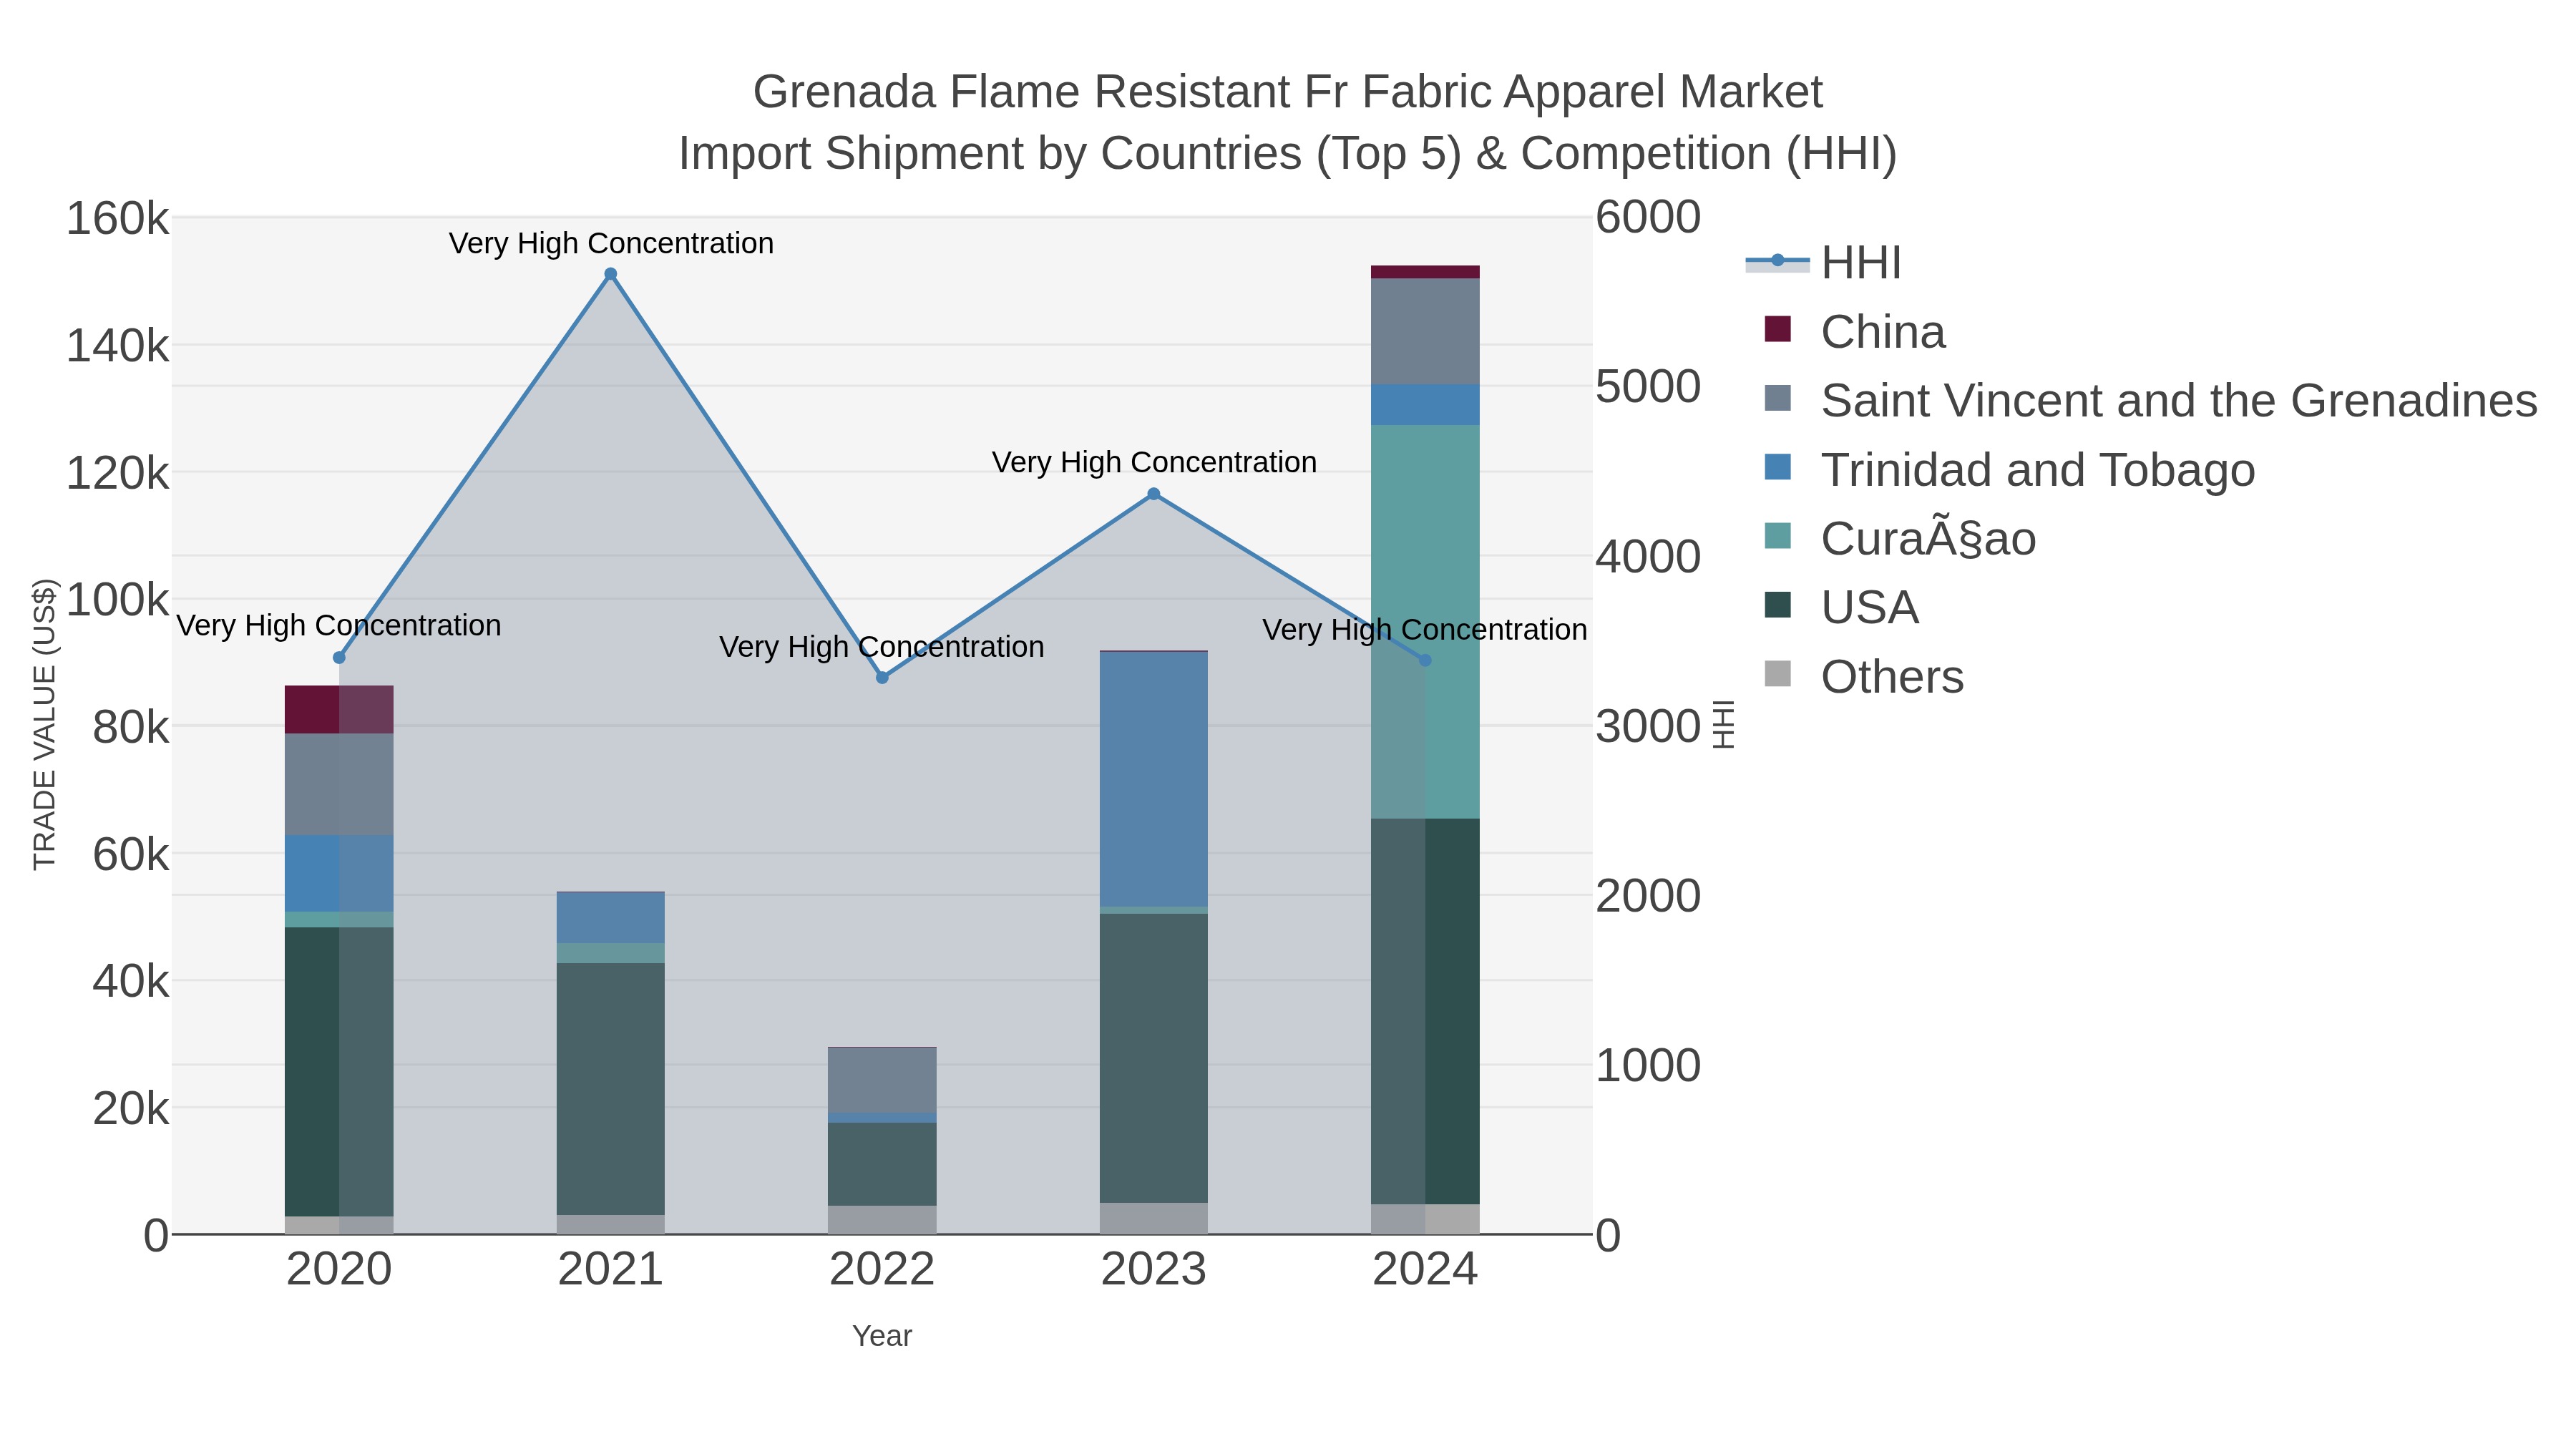Click the 2023 x-axis label

click(x=1154, y=1270)
